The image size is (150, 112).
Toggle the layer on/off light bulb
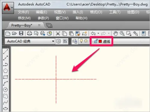81,41
